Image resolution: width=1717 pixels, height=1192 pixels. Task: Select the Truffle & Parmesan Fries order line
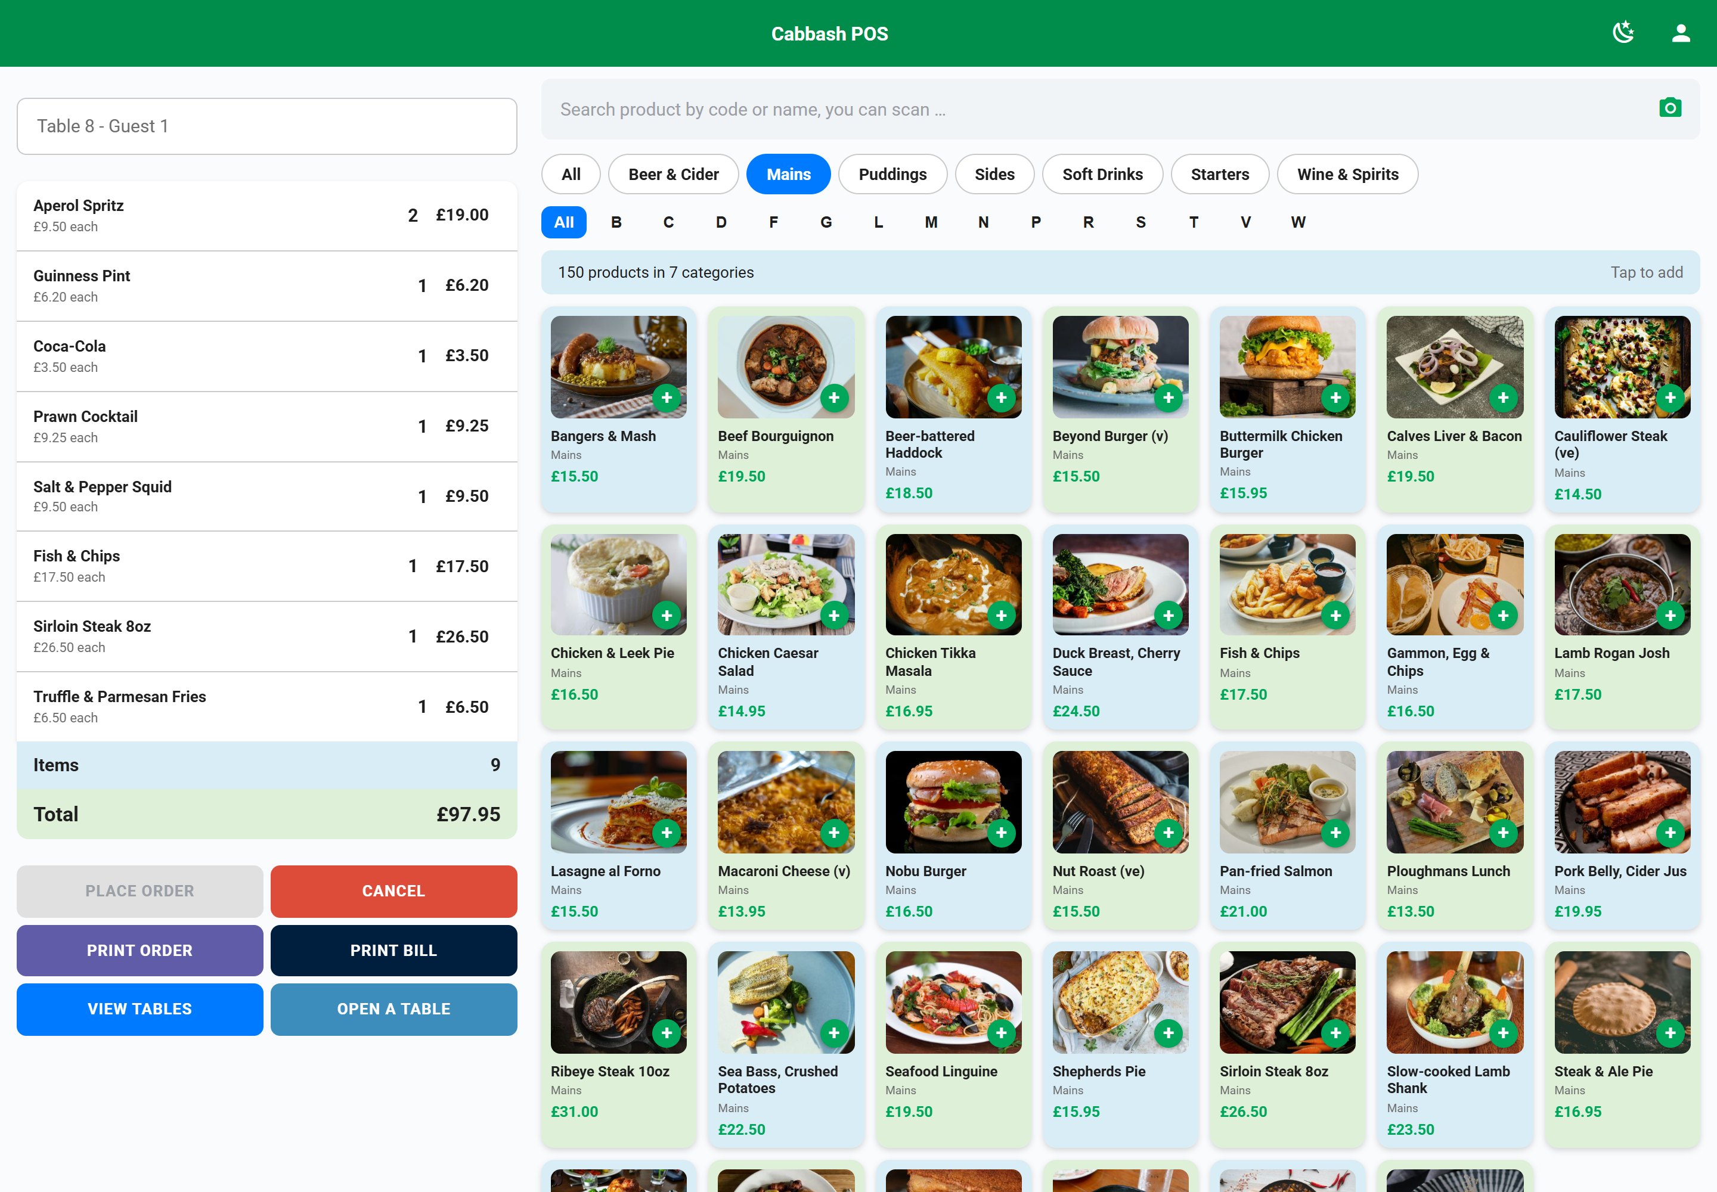coord(266,706)
